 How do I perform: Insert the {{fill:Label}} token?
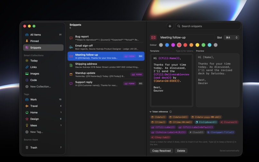(x=163, y=127)
